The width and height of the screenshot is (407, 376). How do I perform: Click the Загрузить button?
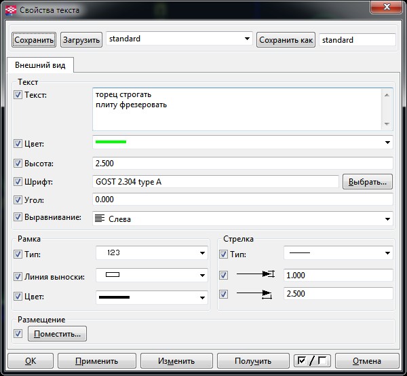click(x=81, y=40)
